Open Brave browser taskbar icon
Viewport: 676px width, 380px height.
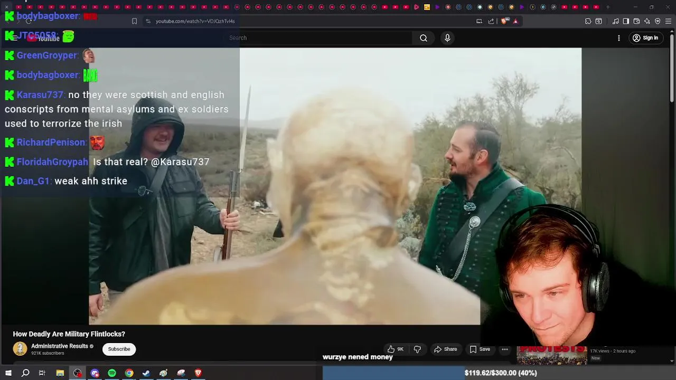tap(198, 373)
